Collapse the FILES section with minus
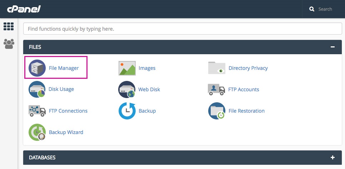This screenshot has height=169, width=345. tap(333, 47)
